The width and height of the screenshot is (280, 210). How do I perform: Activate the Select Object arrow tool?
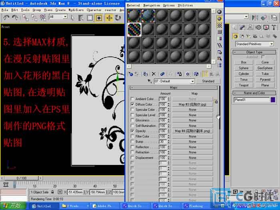pos(72,18)
